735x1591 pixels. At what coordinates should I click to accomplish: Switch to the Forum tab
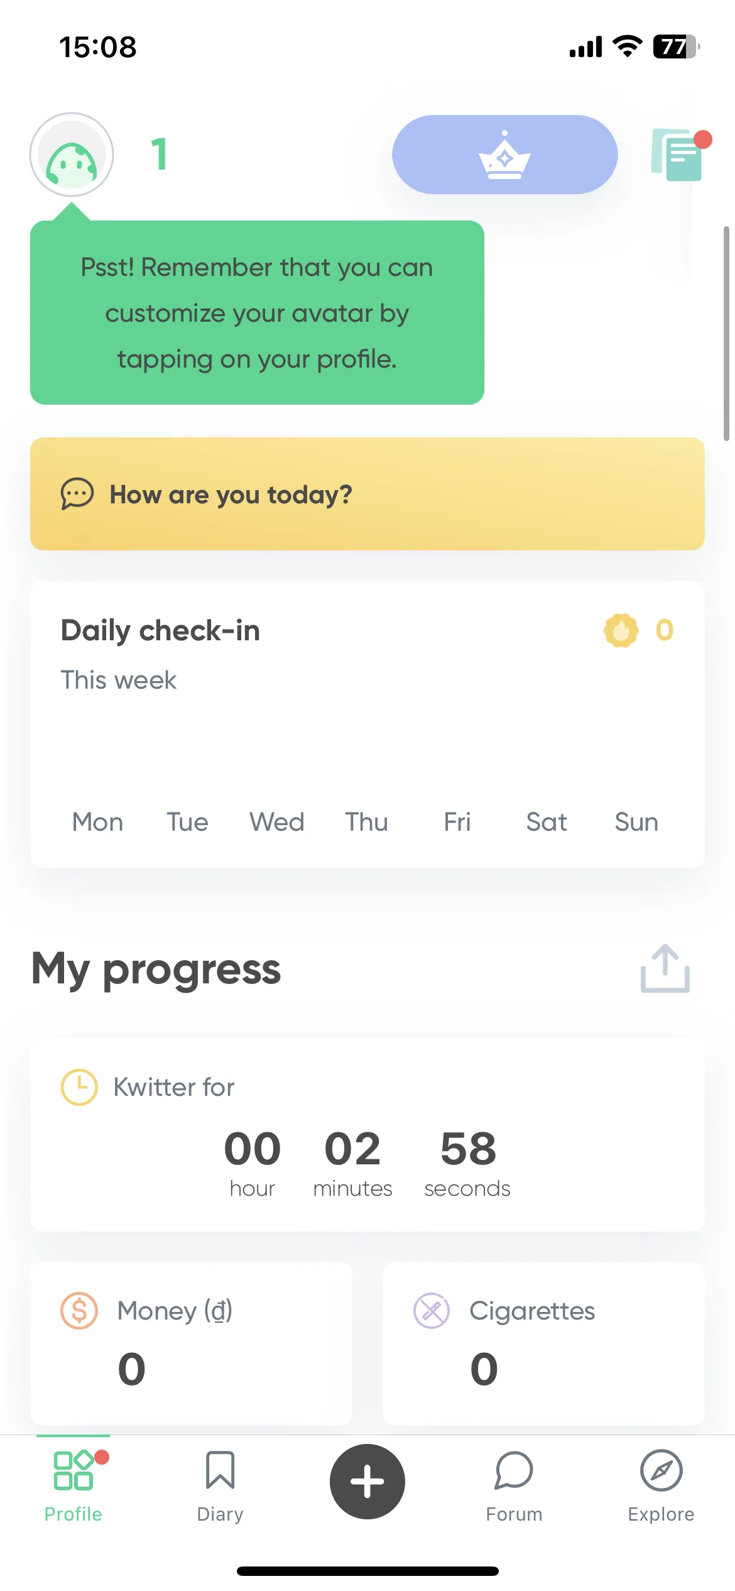click(514, 1486)
